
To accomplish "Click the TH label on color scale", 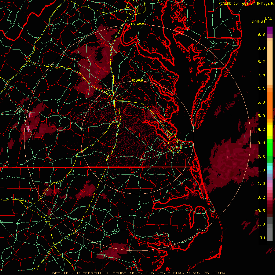I will tap(262, 238).
